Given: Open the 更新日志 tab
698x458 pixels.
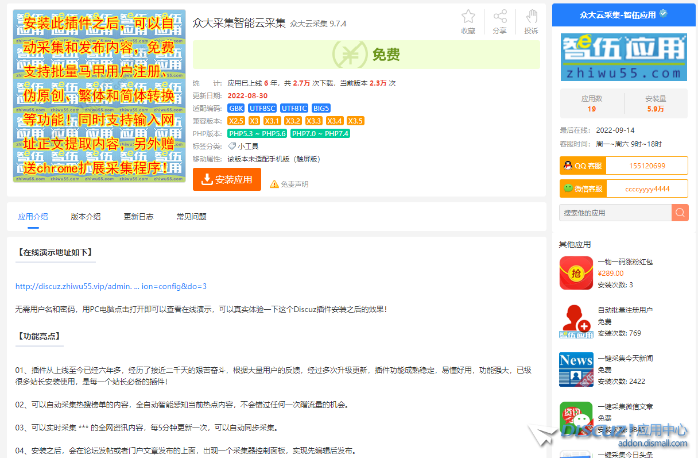Looking at the screenshot, I should [139, 217].
